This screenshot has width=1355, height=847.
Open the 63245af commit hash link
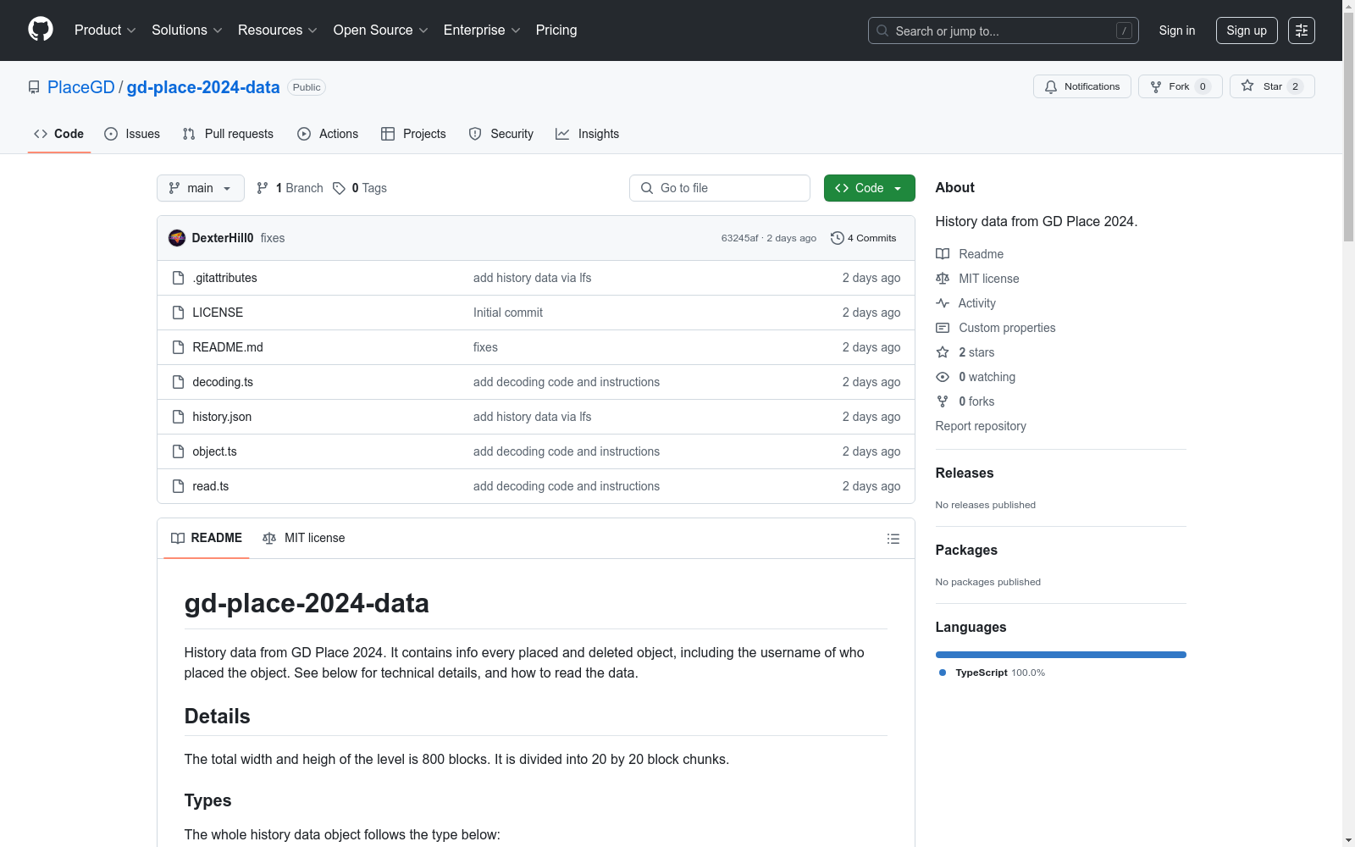pos(739,238)
